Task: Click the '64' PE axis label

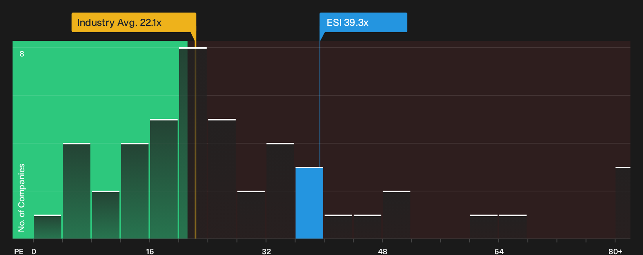Action: pos(499,251)
